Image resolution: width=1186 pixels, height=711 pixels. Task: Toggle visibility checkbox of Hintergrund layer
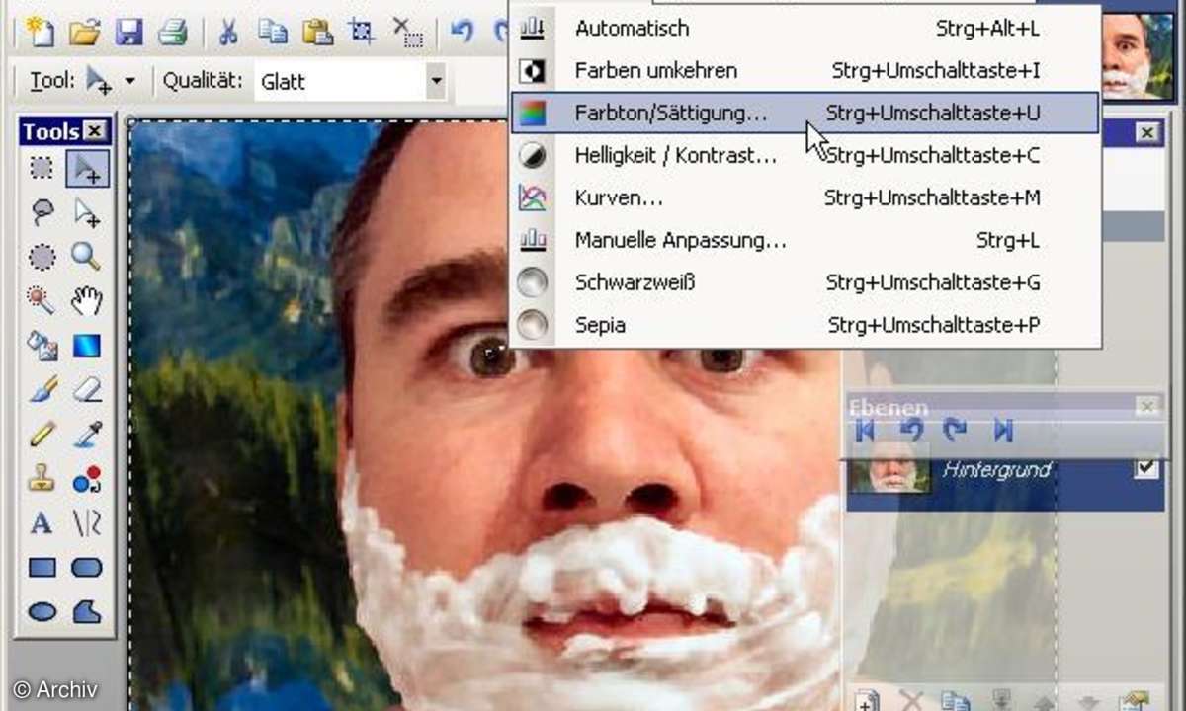(x=1146, y=468)
